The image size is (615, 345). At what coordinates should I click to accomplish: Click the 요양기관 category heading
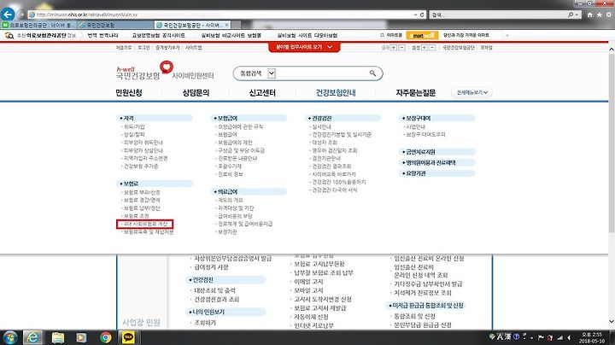436,173
